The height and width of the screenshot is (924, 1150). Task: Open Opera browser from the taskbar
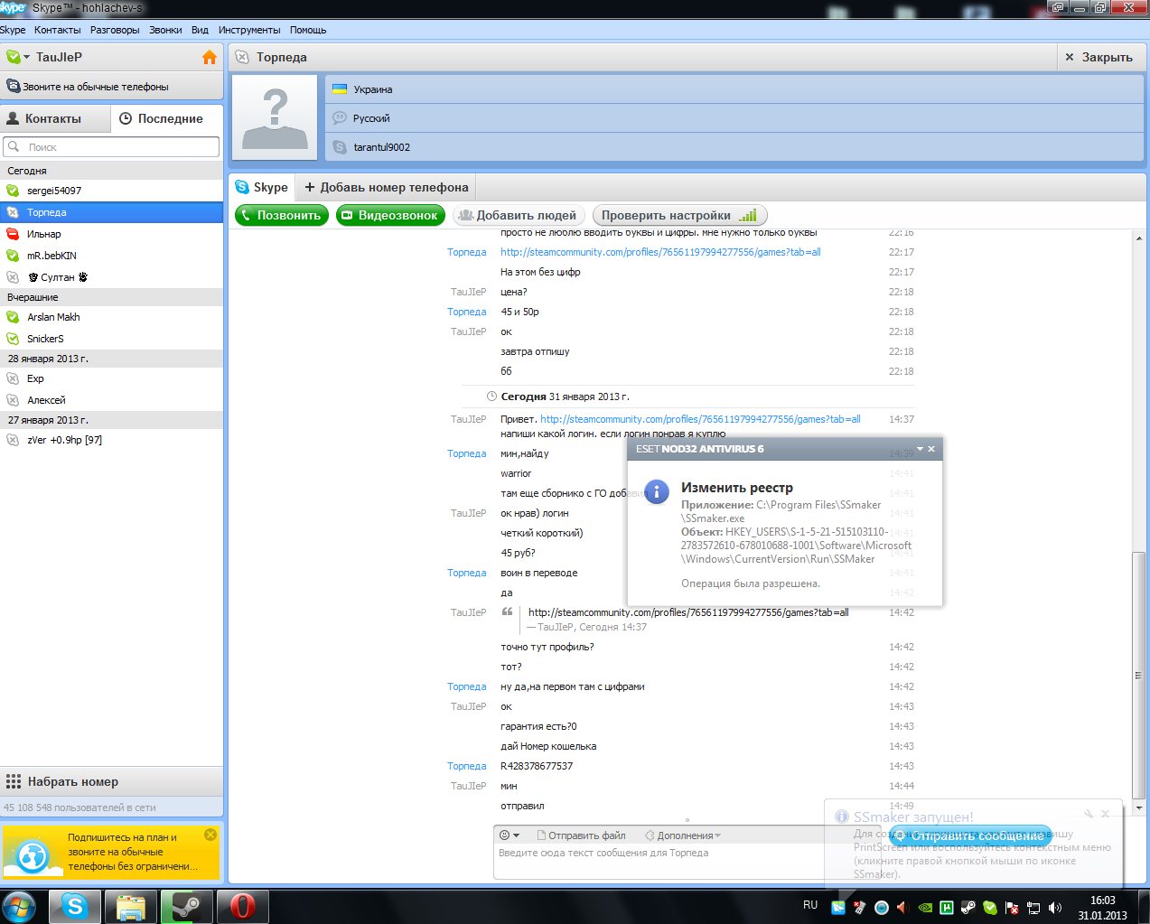click(x=242, y=906)
